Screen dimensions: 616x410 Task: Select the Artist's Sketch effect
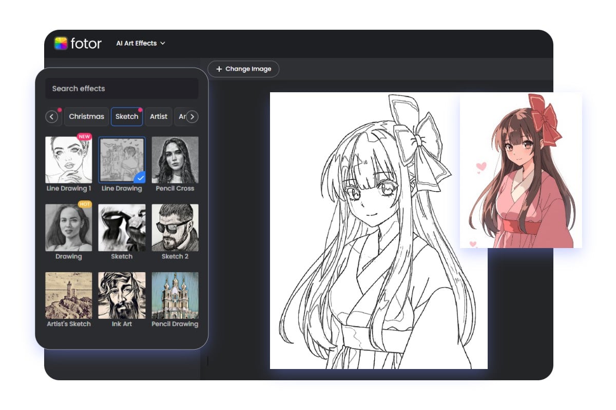[68, 295]
